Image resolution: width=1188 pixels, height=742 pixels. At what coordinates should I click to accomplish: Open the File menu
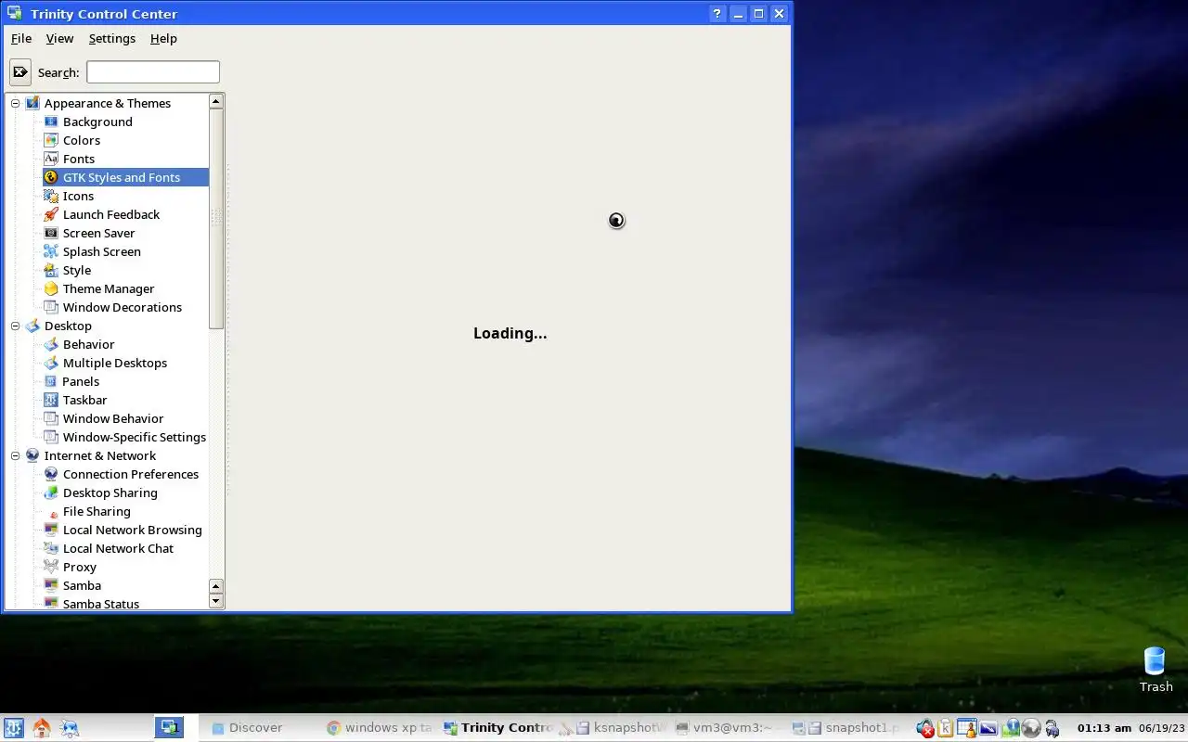(x=21, y=38)
